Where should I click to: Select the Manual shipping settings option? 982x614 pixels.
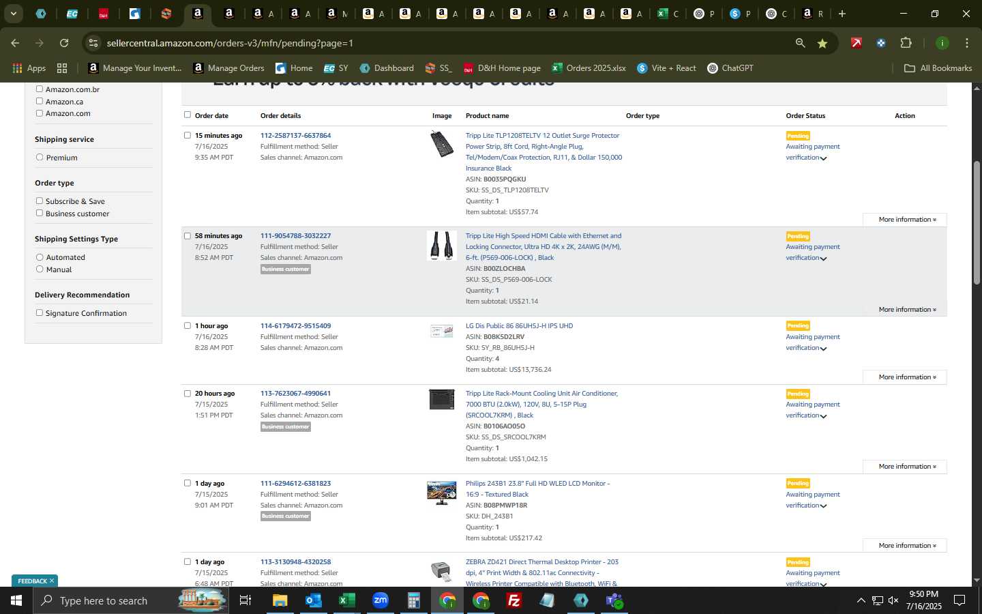pyautogui.click(x=40, y=269)
